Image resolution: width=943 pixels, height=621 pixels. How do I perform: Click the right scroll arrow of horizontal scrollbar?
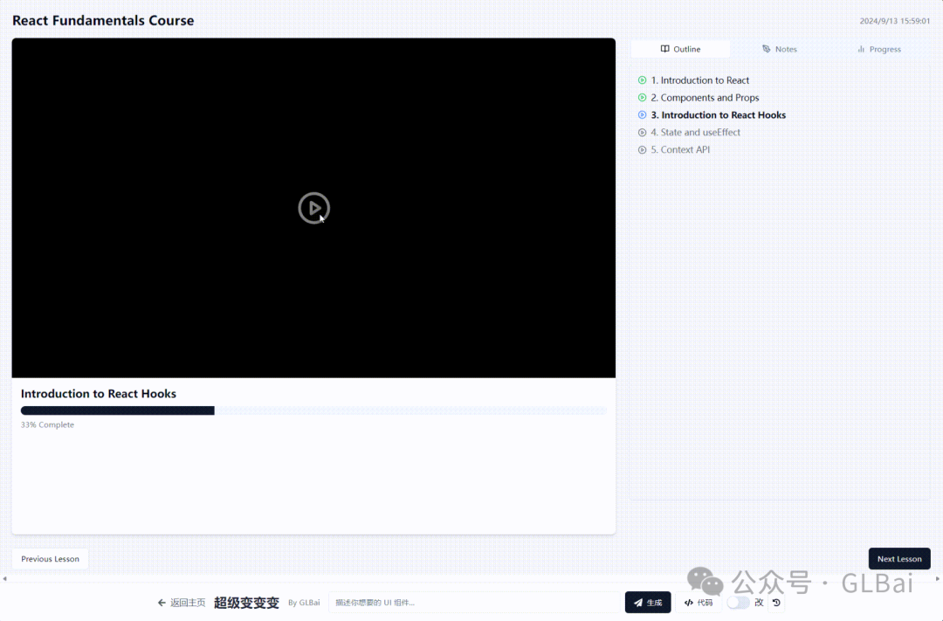coord(938,579)
